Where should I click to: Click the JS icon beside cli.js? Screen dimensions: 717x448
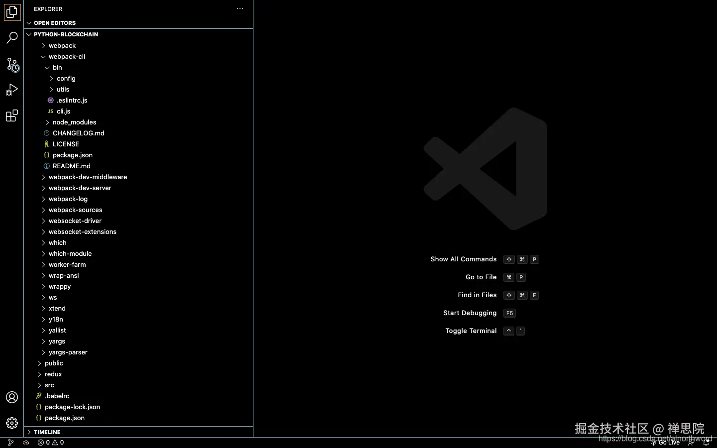tap(50, 111)
